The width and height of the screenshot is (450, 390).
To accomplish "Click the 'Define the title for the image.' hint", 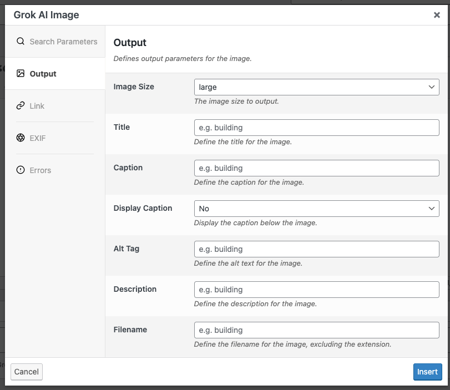I will [243, 142].
